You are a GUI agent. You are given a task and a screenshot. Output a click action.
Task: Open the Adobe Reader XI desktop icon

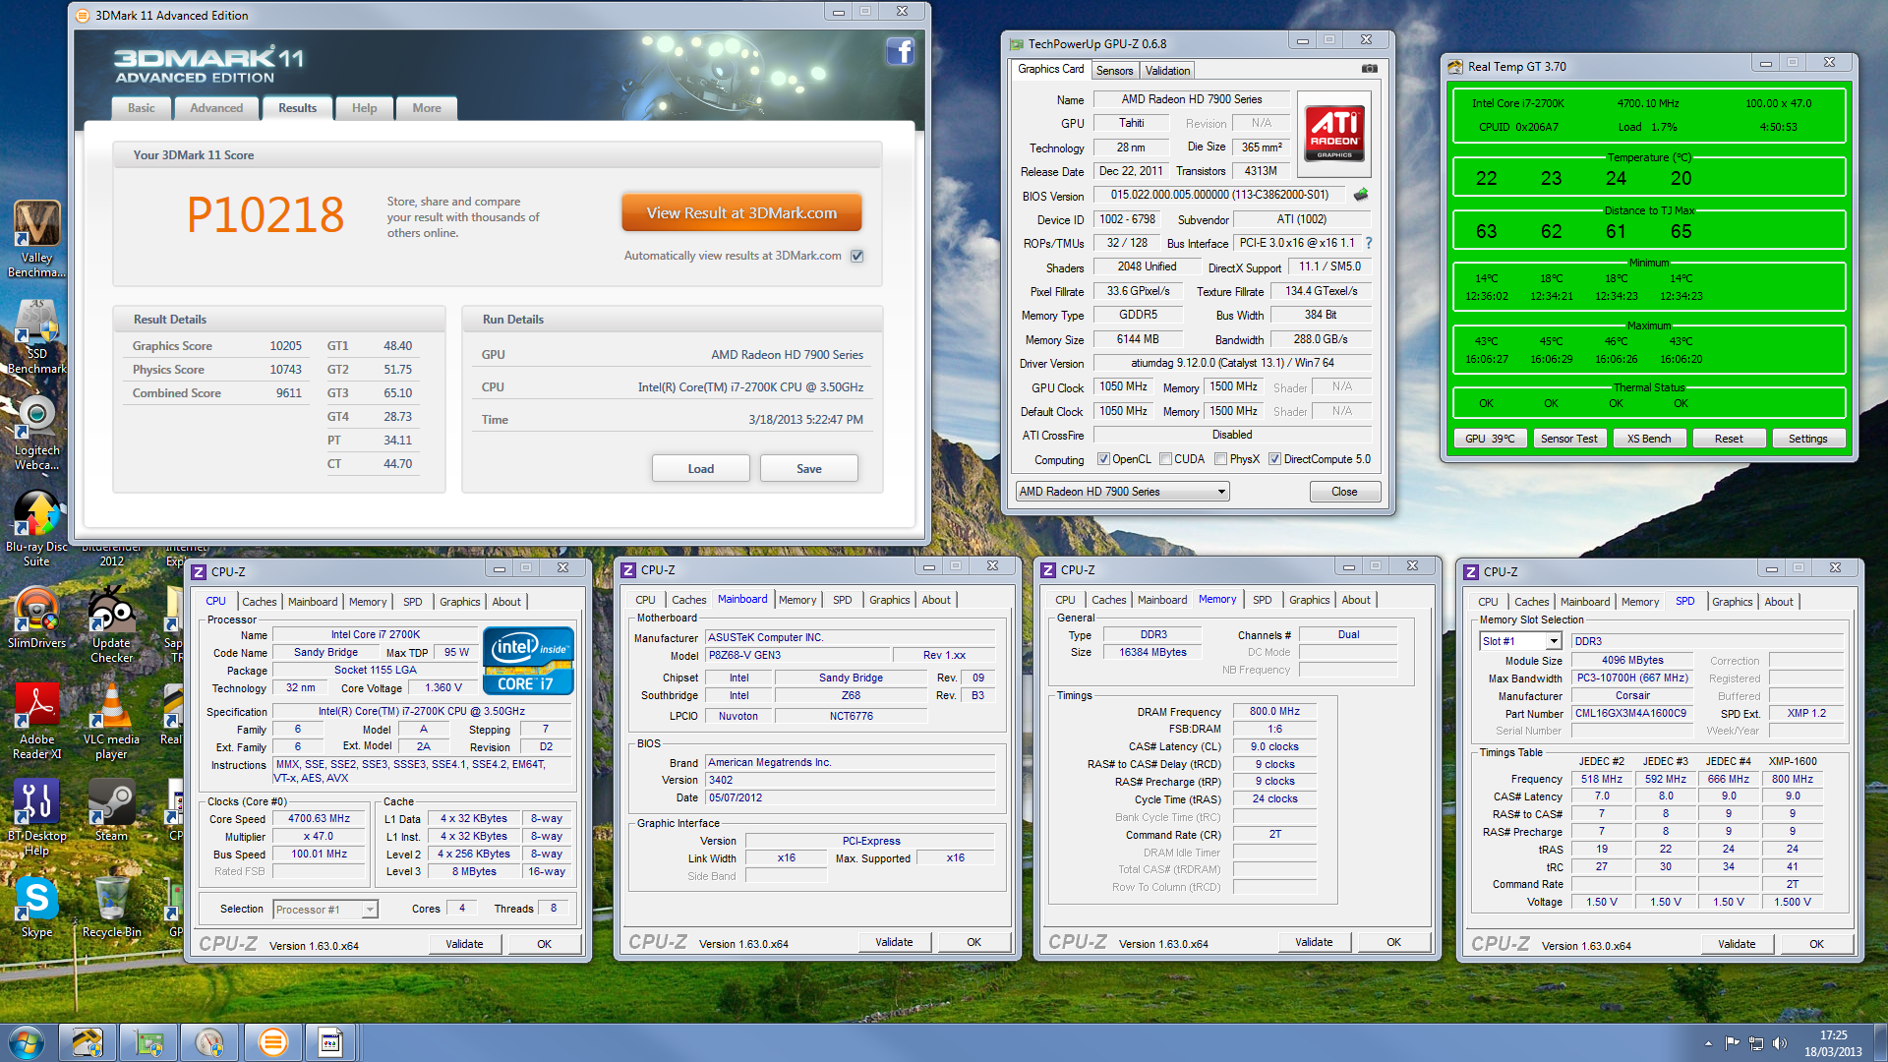click(36, 722)
